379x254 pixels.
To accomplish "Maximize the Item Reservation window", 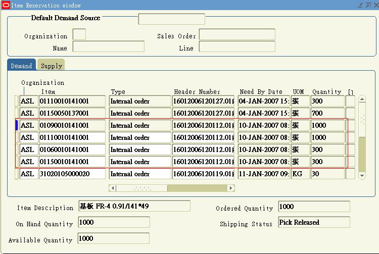I will (368, 5).
